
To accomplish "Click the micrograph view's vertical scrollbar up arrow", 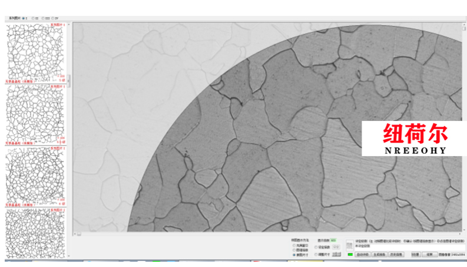I will coord(464,24).
